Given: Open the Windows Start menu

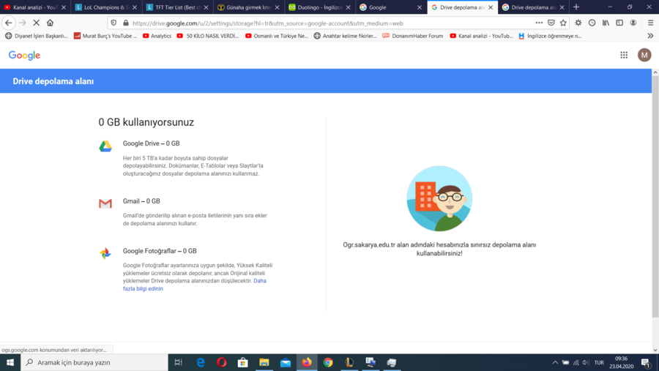Looking at the screenshot, I should 10,362.
